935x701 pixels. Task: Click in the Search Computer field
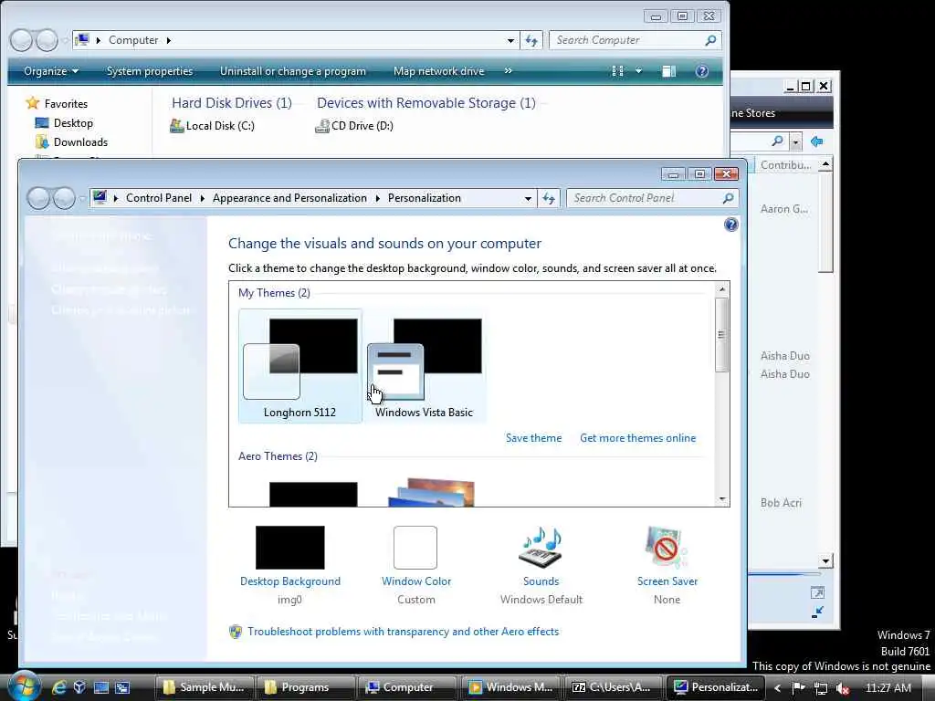626,40
